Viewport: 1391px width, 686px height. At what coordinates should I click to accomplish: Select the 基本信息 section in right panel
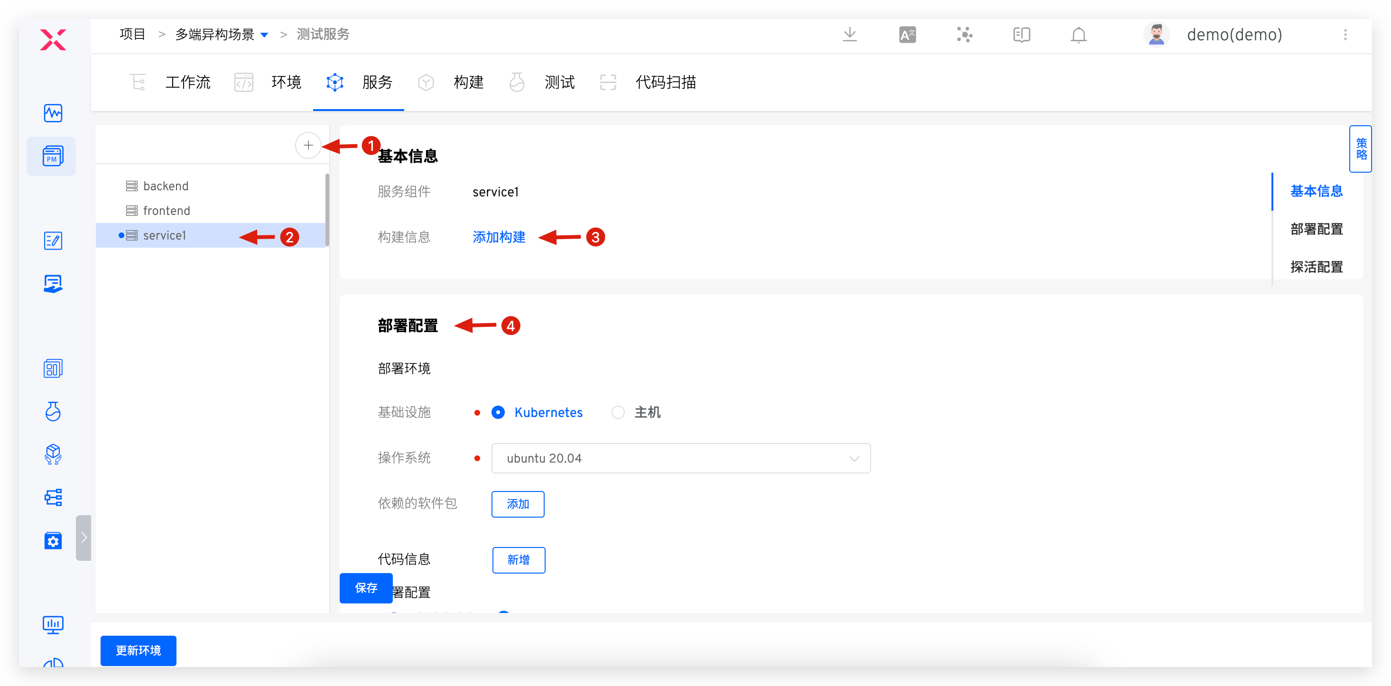tap(1316, 191)
